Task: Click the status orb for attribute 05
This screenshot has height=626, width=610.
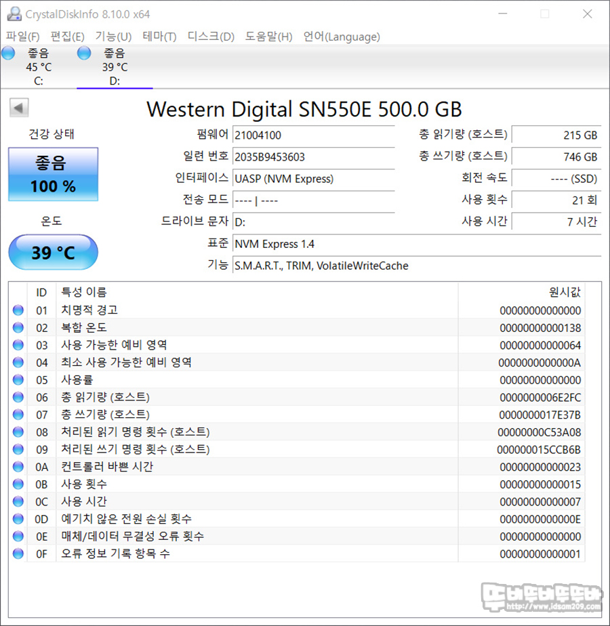Action: (18, 379)
